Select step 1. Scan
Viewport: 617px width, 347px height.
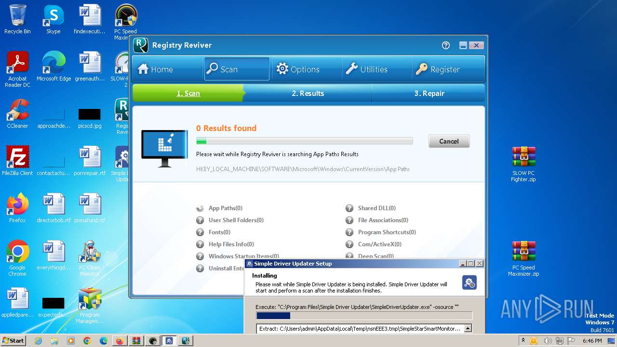pyautogui.click(x=188, y=93)
